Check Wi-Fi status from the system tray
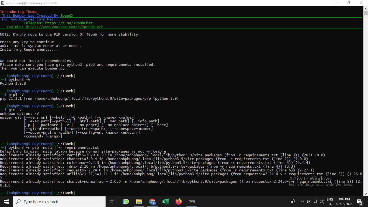 315,201
